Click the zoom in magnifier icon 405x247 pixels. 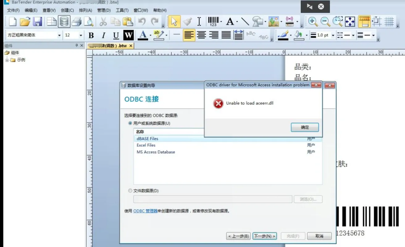click(313, 21)
